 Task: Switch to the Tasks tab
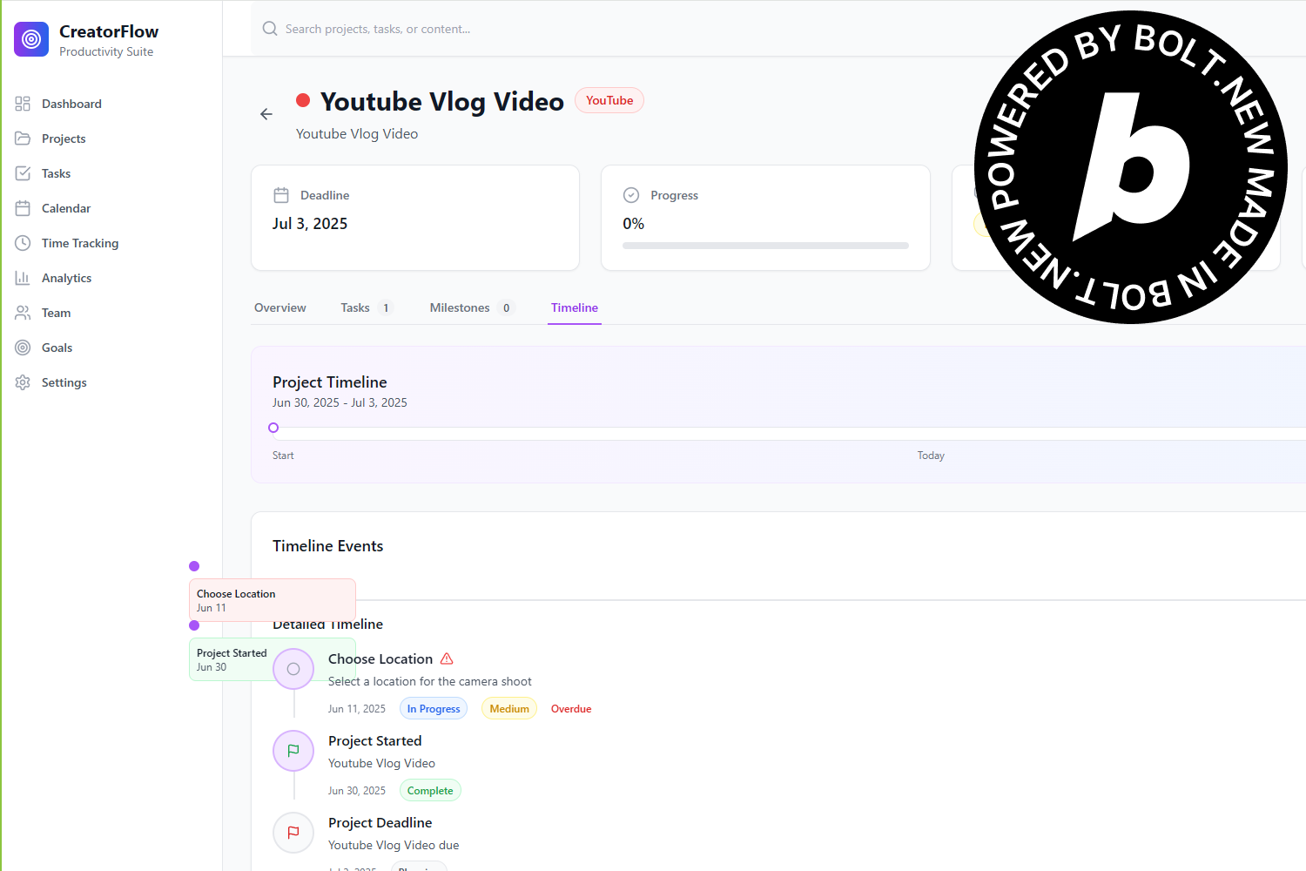[x=367, y=307]
